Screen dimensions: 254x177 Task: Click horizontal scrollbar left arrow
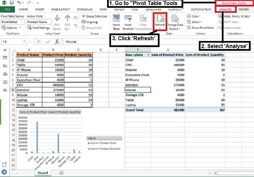(x=216, y=173)
